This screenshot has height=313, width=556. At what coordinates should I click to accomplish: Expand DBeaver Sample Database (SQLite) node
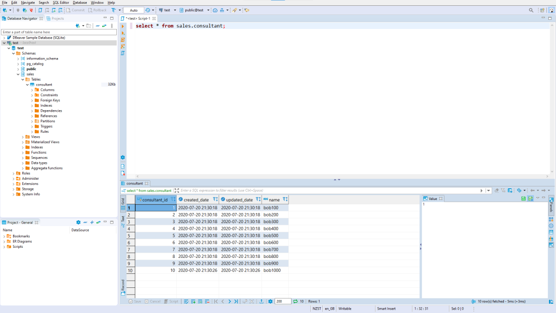click(4, 38)
